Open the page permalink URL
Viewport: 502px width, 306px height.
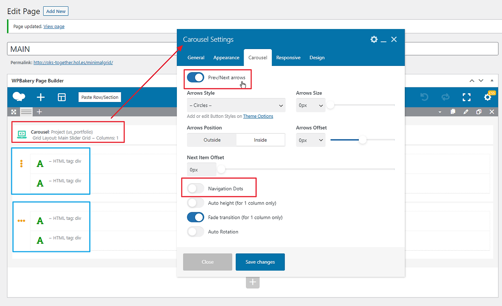click(73, 62)
